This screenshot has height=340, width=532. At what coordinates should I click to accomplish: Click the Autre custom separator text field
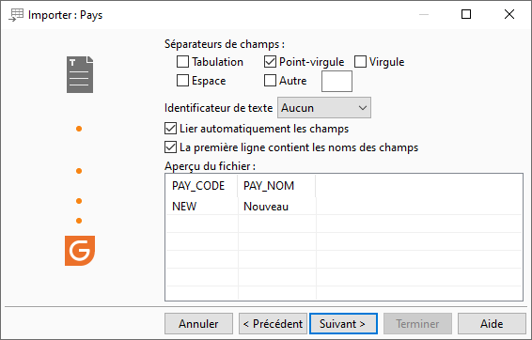pyautogui.click(x=336, y=82)
